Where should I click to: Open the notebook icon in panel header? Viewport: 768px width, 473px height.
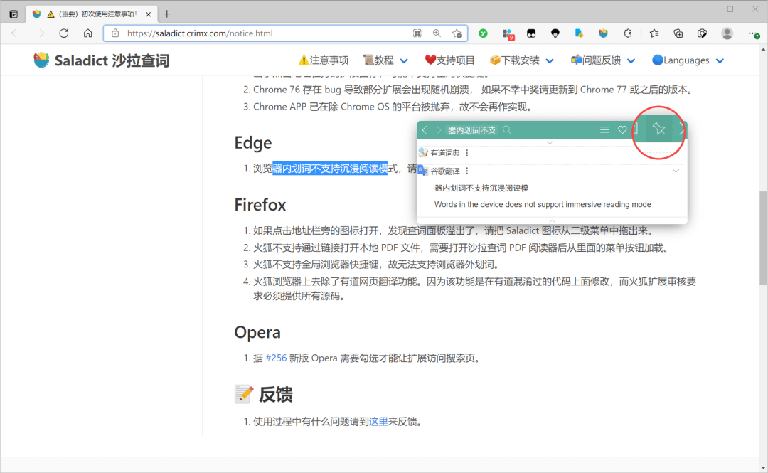pos(636,129)
